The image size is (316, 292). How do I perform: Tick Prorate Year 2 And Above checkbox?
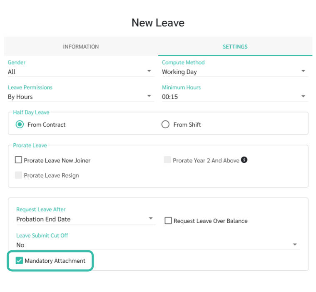tap(167, 160)
